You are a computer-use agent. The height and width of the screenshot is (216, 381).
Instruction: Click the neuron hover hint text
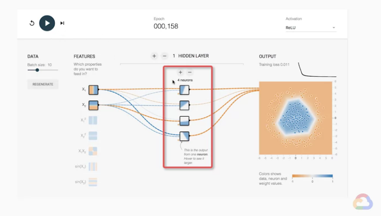[x=196, y=156]
